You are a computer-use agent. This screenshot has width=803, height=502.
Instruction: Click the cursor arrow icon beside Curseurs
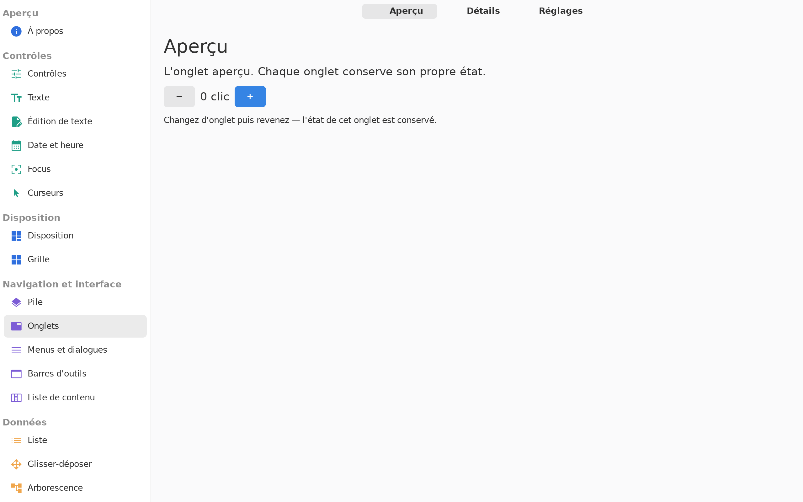tap(16, 193)
